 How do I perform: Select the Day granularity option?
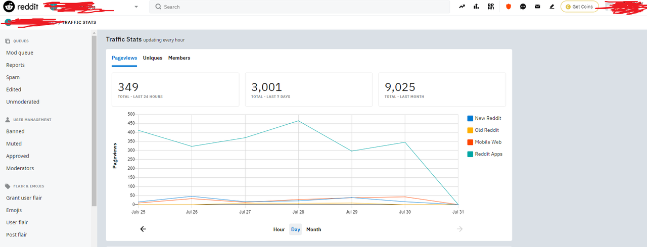click(x=296, y=229)
